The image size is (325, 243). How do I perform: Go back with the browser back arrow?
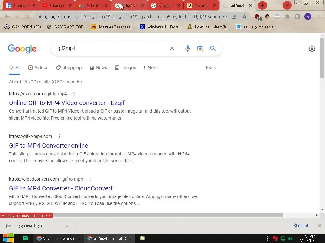(7, 16)
